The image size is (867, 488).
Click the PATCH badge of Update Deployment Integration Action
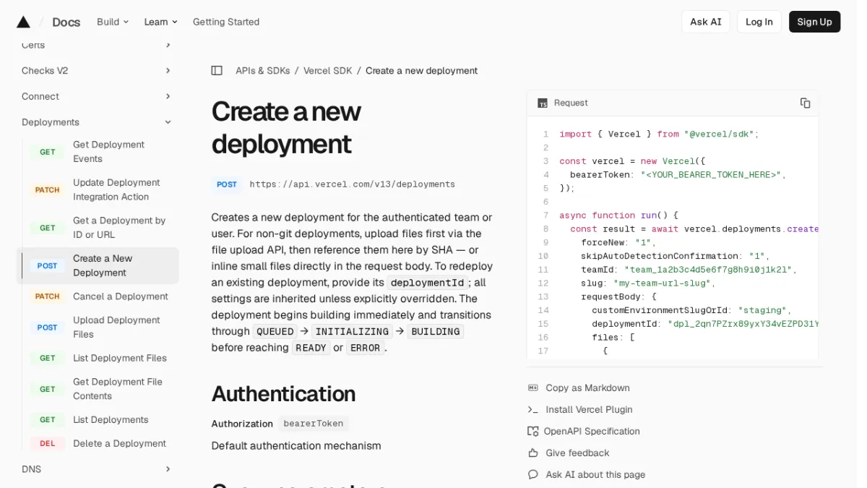click(48, 189)
